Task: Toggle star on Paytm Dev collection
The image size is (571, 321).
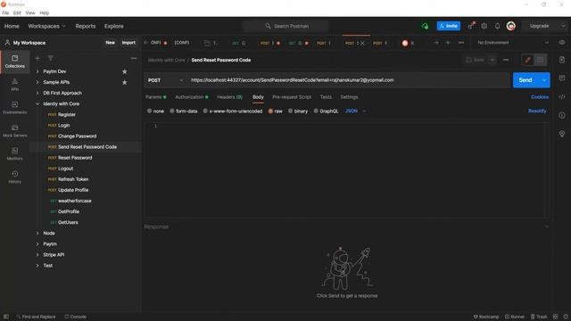Action: [125, 71]
